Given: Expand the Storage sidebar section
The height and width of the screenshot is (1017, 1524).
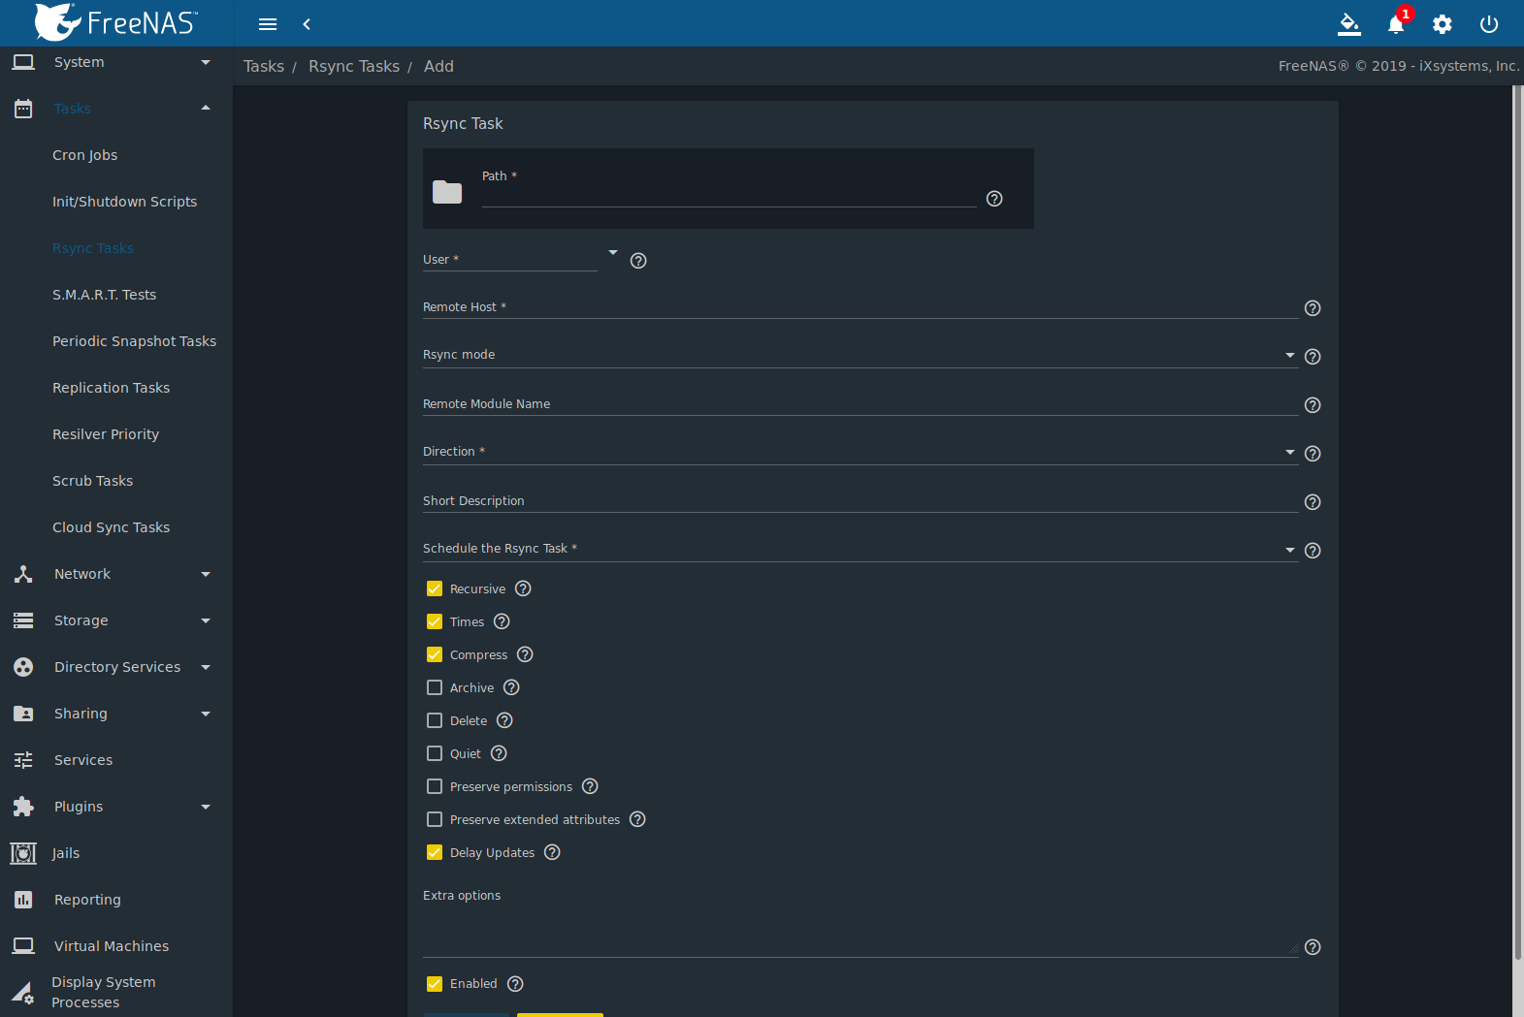Looking at the screenshot, I should tap(116, 620).
